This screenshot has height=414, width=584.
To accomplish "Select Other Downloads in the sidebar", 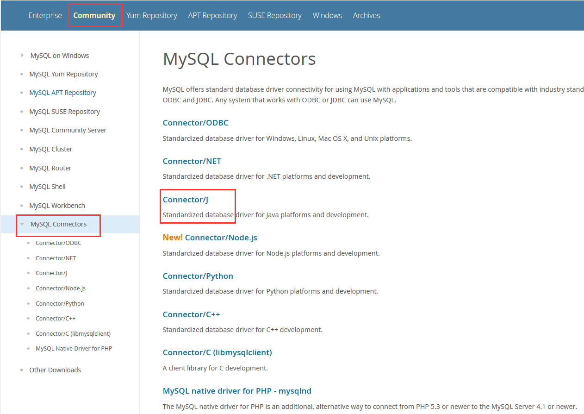I will point(55,370).
